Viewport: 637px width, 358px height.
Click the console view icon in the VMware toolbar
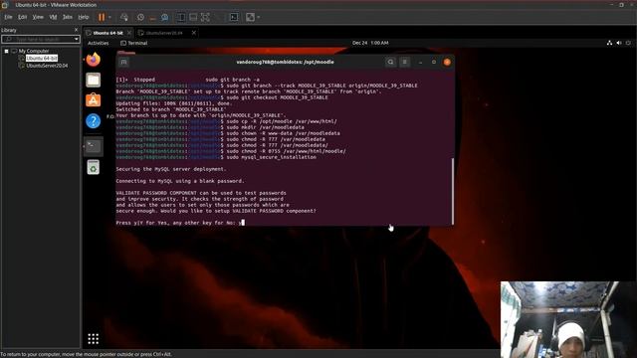234,17
